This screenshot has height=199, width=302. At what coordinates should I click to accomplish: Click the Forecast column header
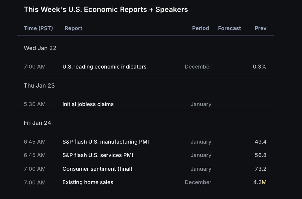point(229,28)
